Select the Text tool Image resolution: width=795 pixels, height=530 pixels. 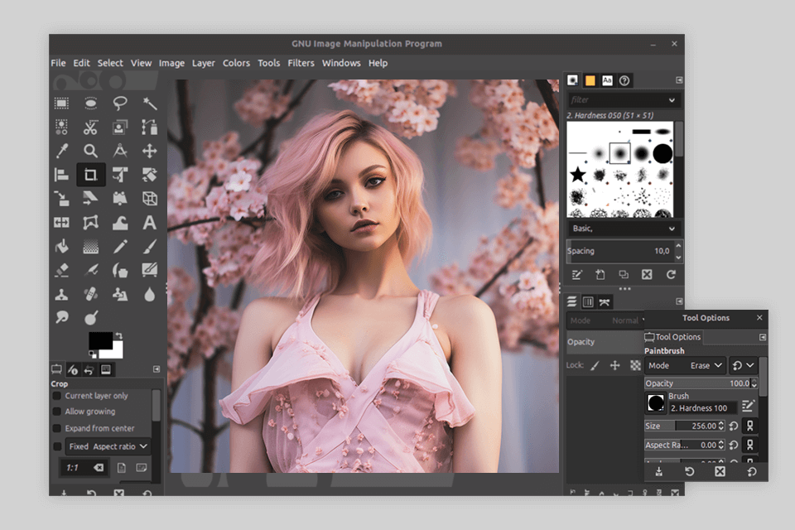[150, 223]
